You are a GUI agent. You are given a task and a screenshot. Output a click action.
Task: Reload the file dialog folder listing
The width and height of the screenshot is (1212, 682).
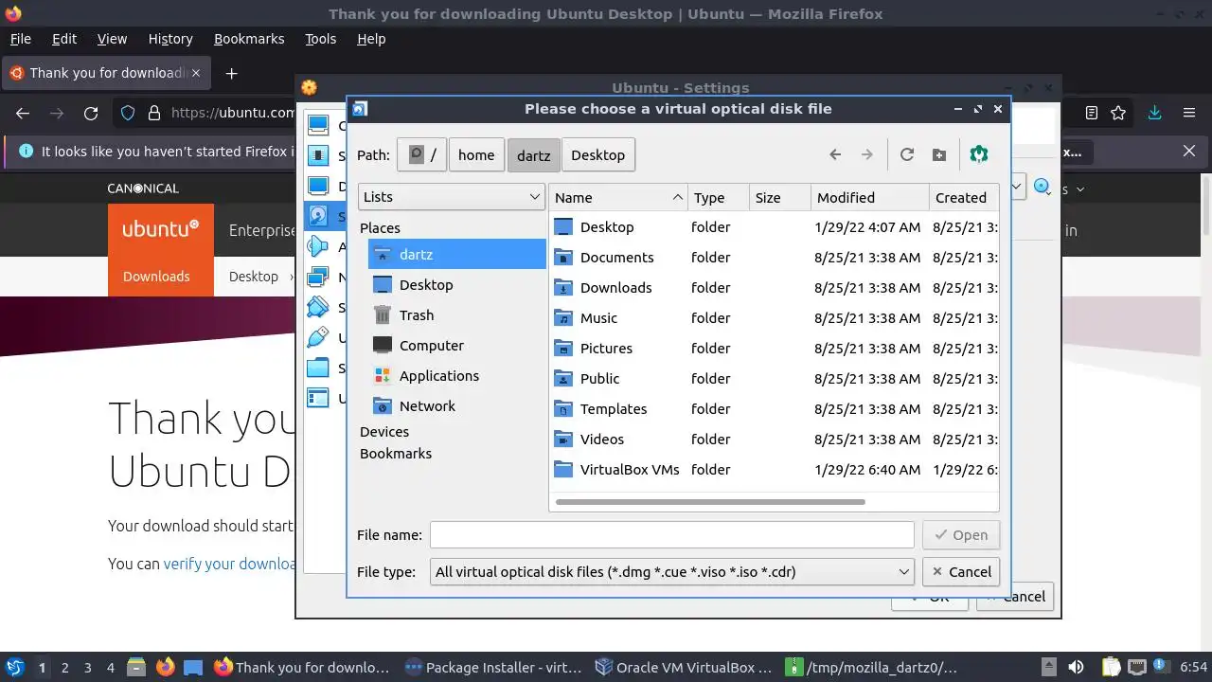907,154
